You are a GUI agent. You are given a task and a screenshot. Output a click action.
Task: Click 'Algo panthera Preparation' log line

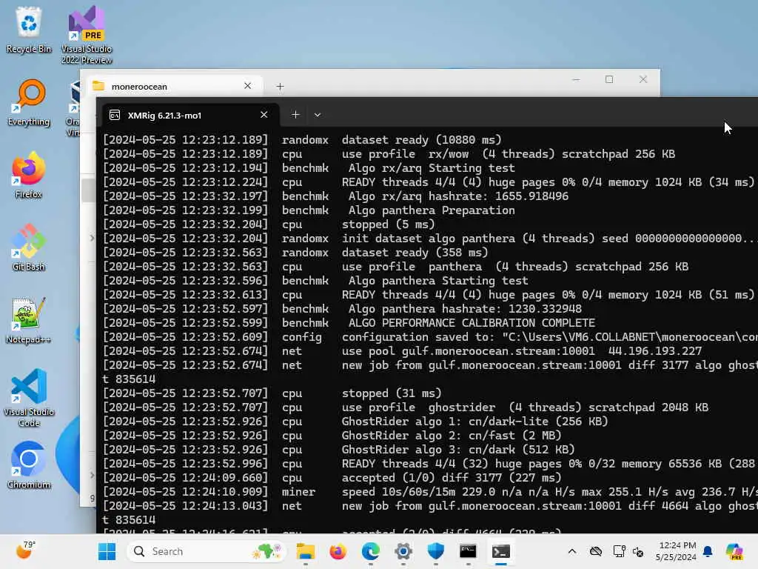click(x=432, y=210)
